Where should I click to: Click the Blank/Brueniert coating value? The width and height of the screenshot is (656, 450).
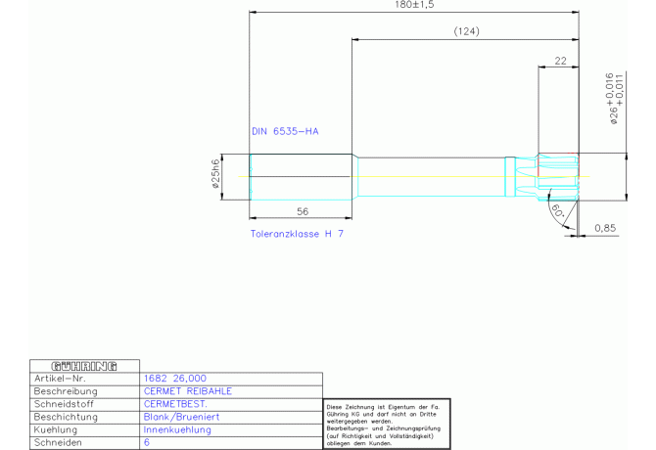(181, 417)
